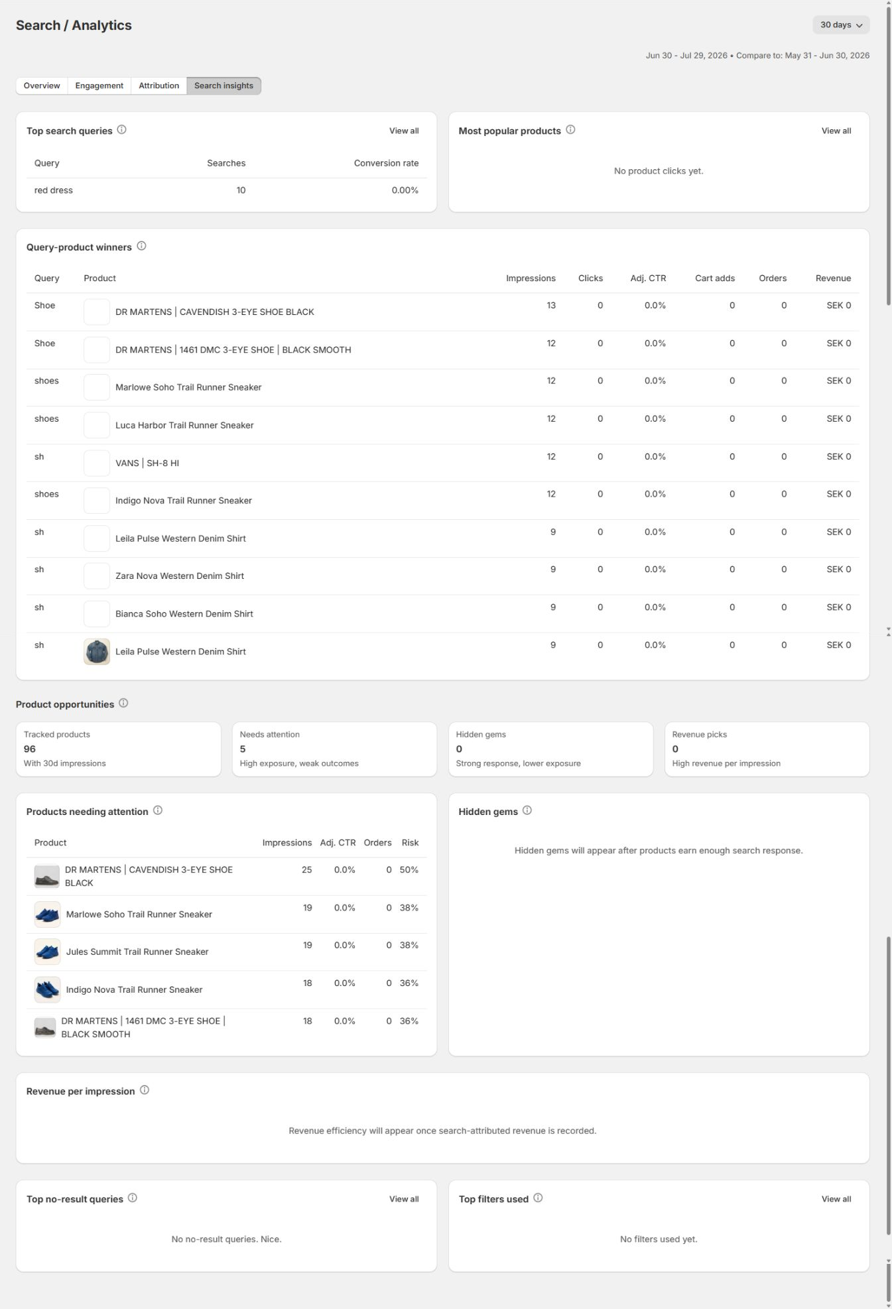Click Indigo Nova sneaker thumbnail in attention list
The height and width of the screenshot is (1309, 892).
coord(47,990)
